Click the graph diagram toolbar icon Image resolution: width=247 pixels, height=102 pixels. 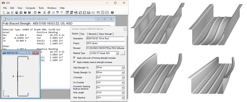[89, 13]
